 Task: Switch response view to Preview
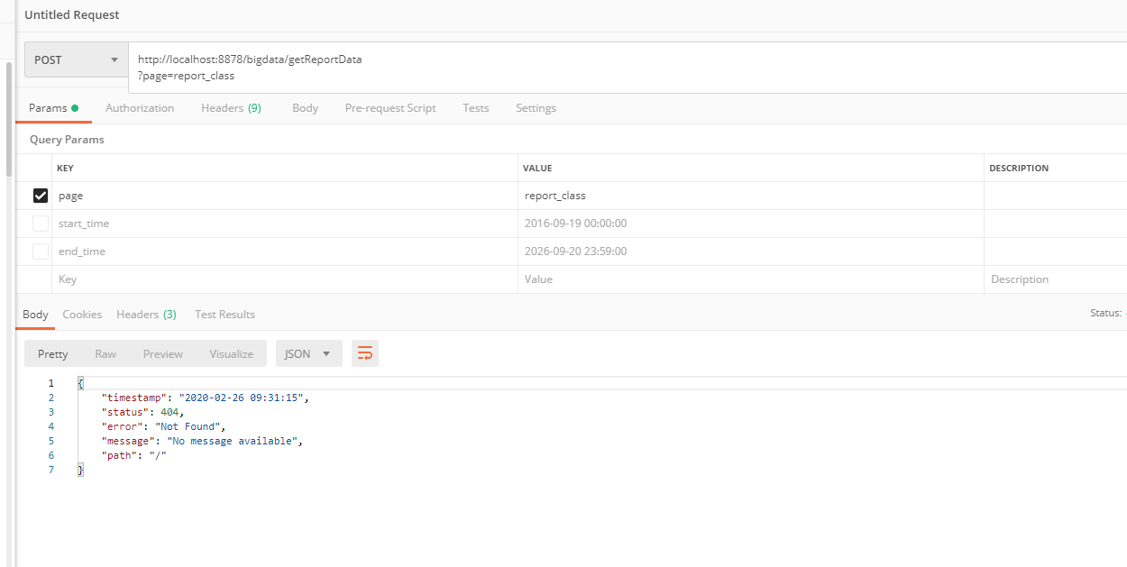163,354
